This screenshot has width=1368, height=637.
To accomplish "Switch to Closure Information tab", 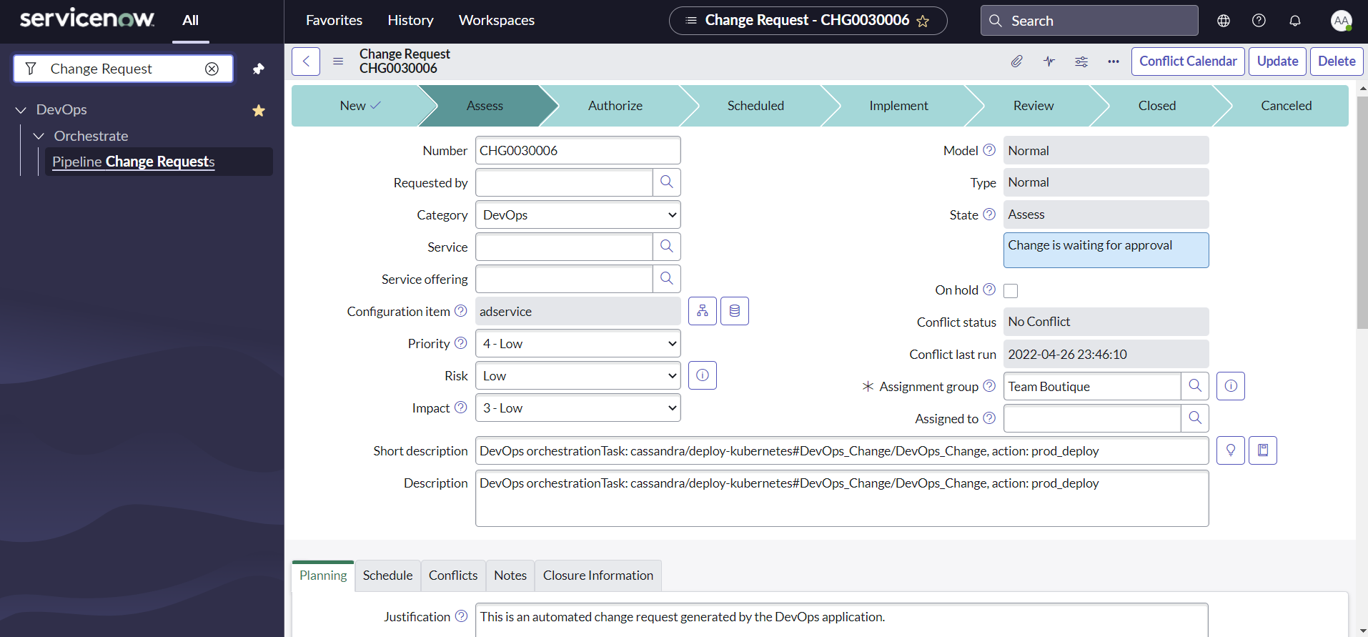I will pos(598,576).
